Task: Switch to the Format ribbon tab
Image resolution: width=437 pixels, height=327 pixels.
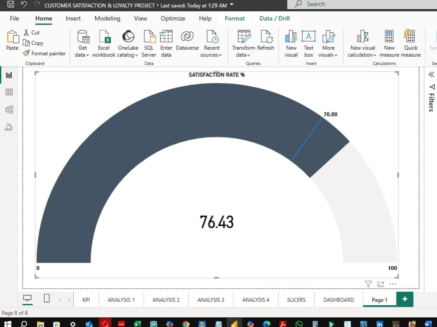Action: pos(235,18)
